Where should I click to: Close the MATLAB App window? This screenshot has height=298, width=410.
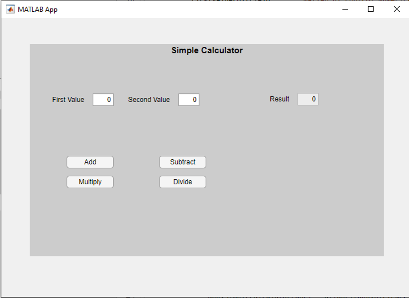396,9
